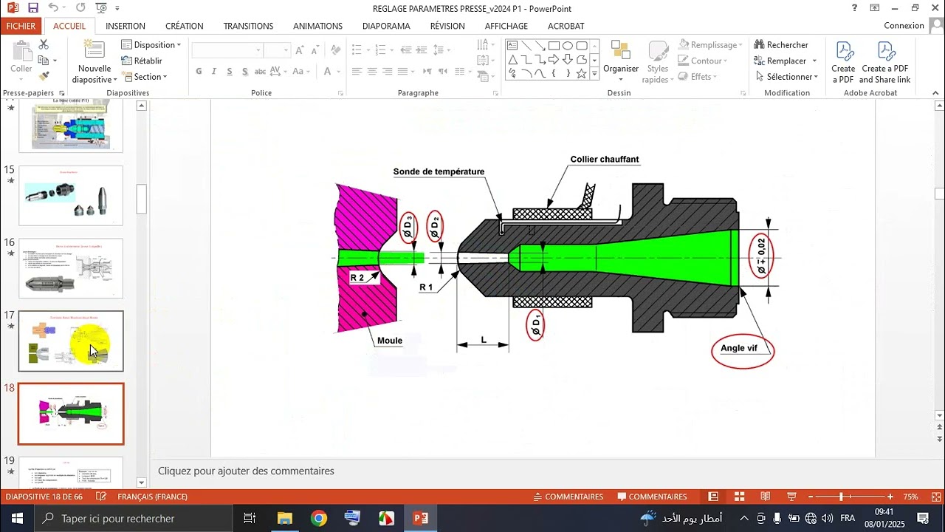Save the presentation using the floppy icon

coord(32,8)
